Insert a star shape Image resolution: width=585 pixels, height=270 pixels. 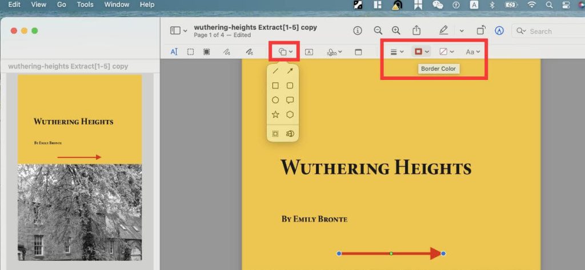[x=275, y=115]
